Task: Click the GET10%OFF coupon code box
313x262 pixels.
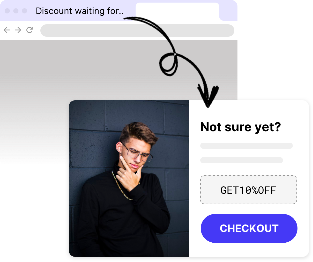Action: (x=249, y=190)
